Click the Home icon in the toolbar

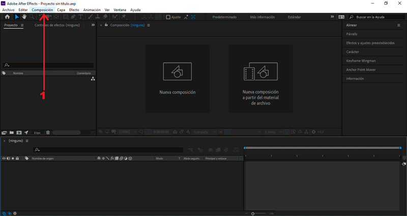pos(7,17)
